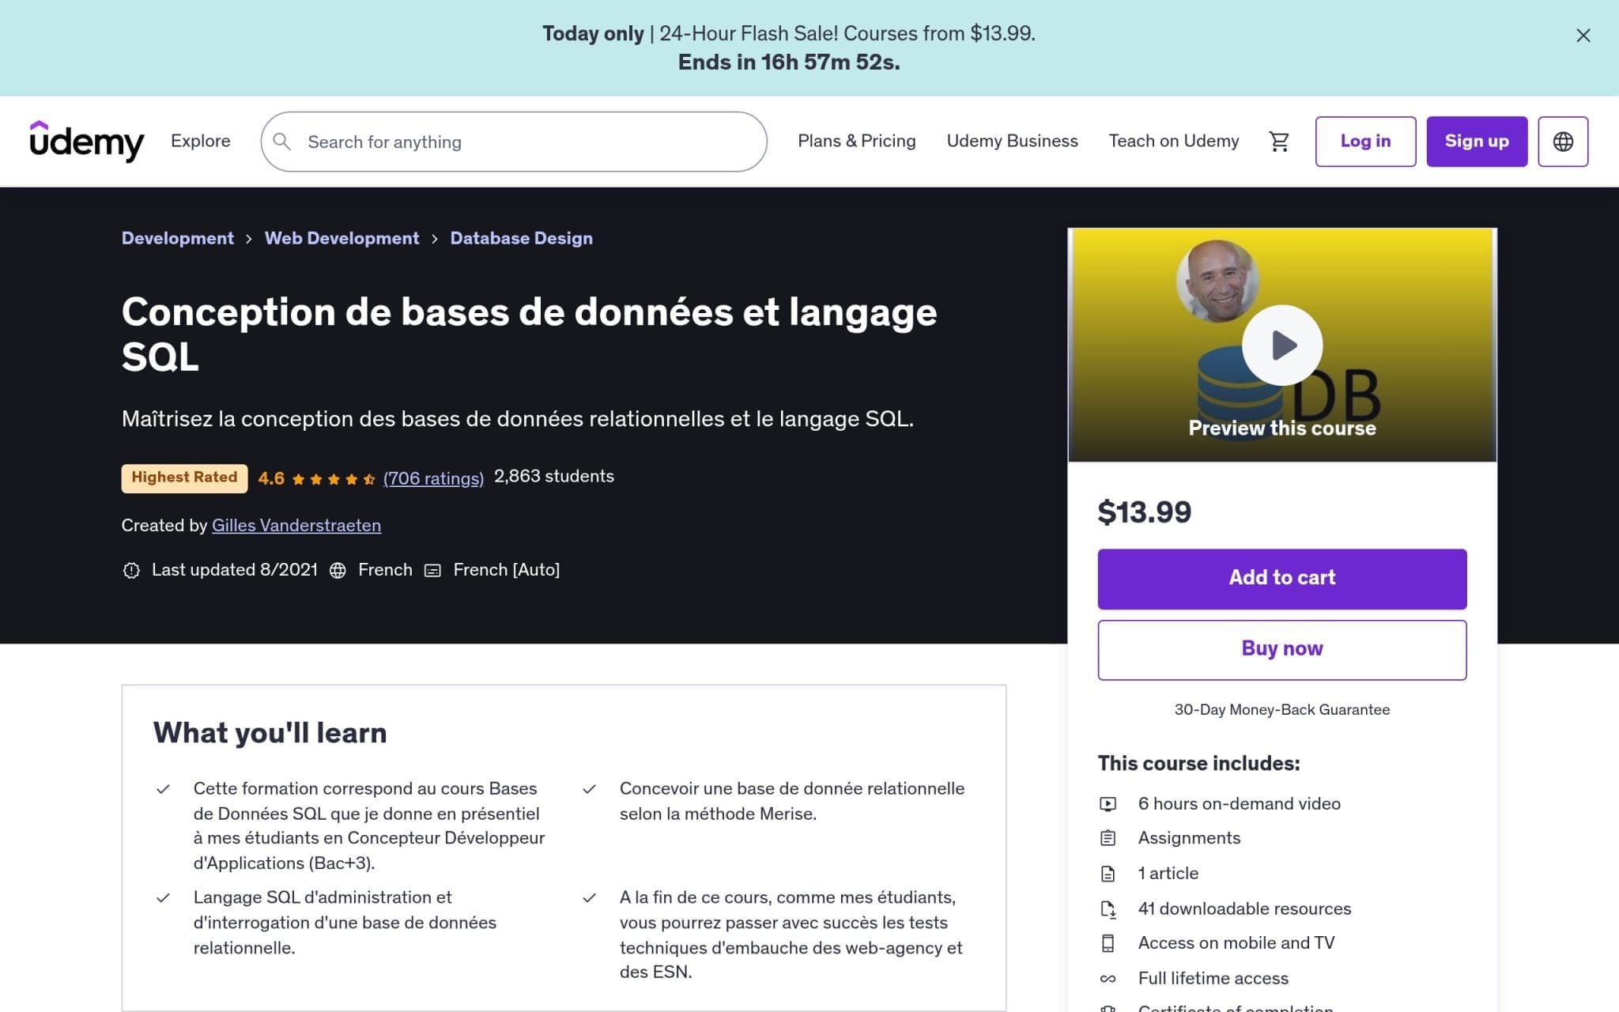Go to Udemy Business
Screen dimensions: 1619x1012
coord(1012,141)
